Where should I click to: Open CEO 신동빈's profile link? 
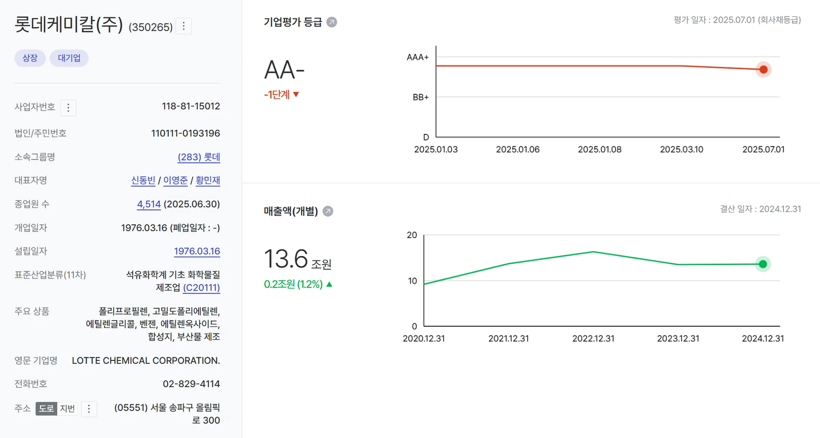[x=143, y=180]
